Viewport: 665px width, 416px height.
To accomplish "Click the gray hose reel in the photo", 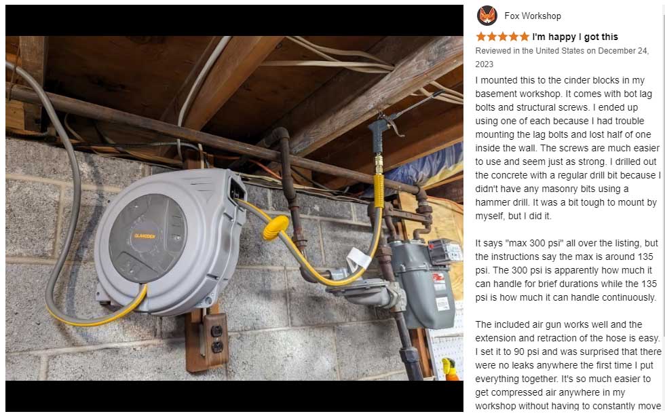I will (x=170, y=242).
